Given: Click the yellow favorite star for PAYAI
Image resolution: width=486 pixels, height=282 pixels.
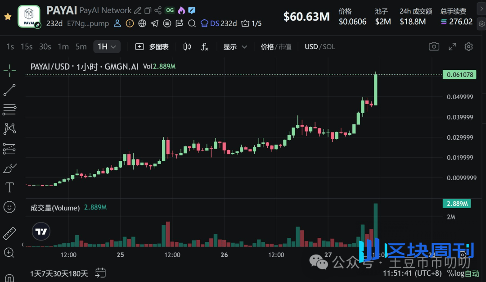Looking at the screenshot, I should [8, 16].
